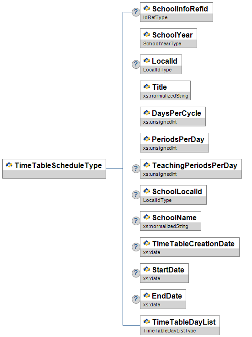
Task: Open the optional marker beside TeachingPeriodsPerDay
Action: tap(136, 168)
